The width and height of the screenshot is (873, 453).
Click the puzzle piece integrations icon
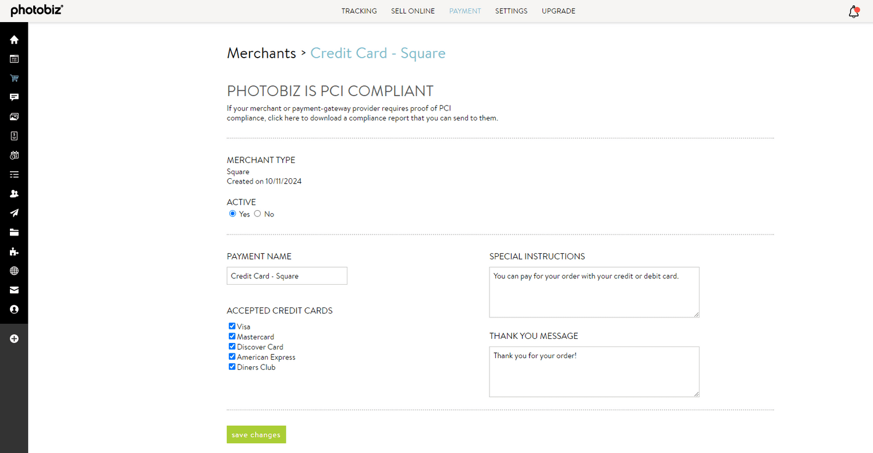14,252
